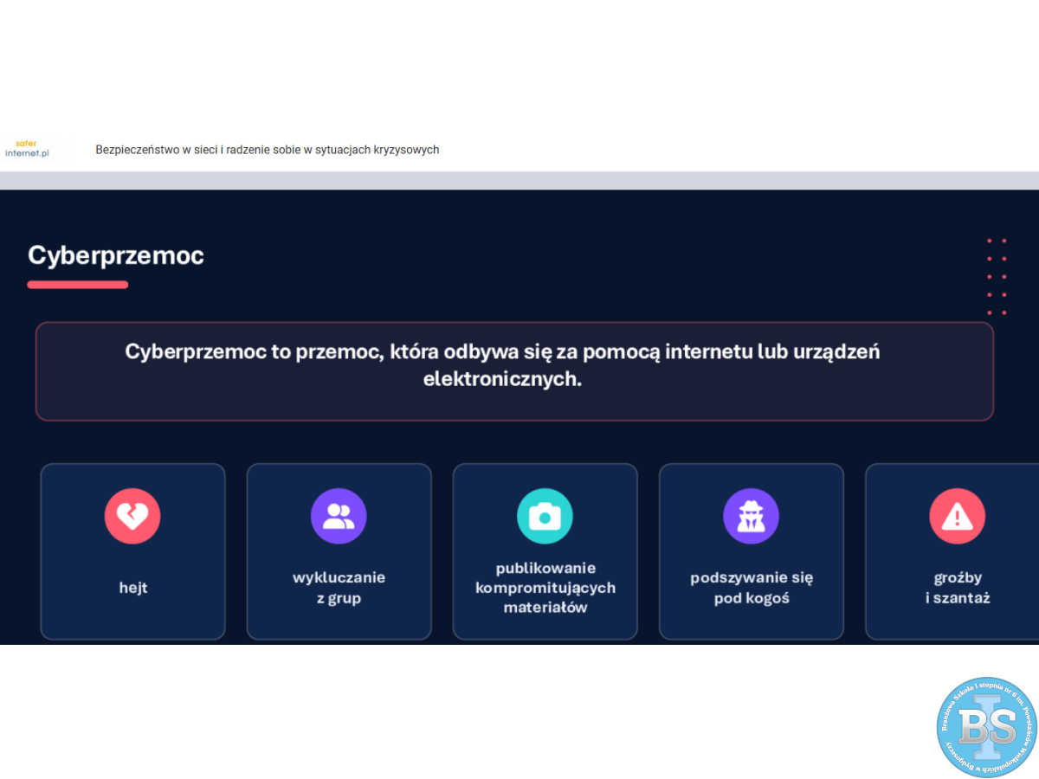
Task: Select the 'wykluczanie z grup' label
Action: tap(339, 588)
